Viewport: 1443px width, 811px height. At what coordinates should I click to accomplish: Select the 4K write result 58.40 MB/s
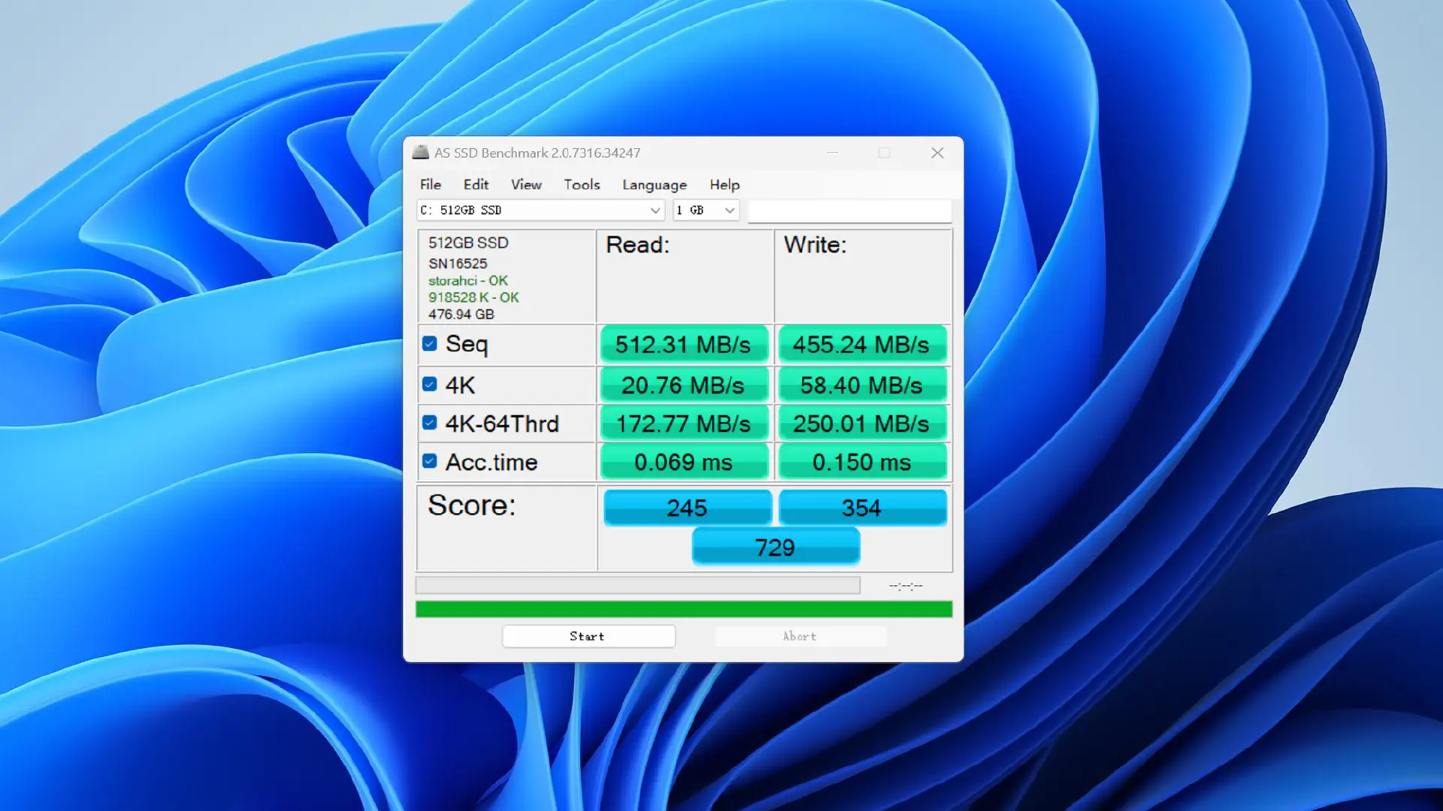click(x=862, y=384)
